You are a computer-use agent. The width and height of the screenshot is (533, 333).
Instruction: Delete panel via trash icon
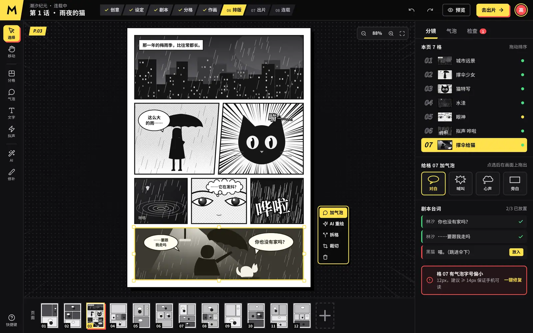pos(325,257)
